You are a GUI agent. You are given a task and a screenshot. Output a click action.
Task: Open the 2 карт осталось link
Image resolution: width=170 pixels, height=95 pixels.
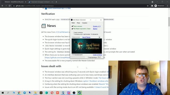click(x=97, y=55)
